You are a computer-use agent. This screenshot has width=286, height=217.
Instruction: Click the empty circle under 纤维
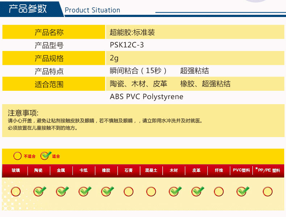pyautogui.click(x=219, y=191)
